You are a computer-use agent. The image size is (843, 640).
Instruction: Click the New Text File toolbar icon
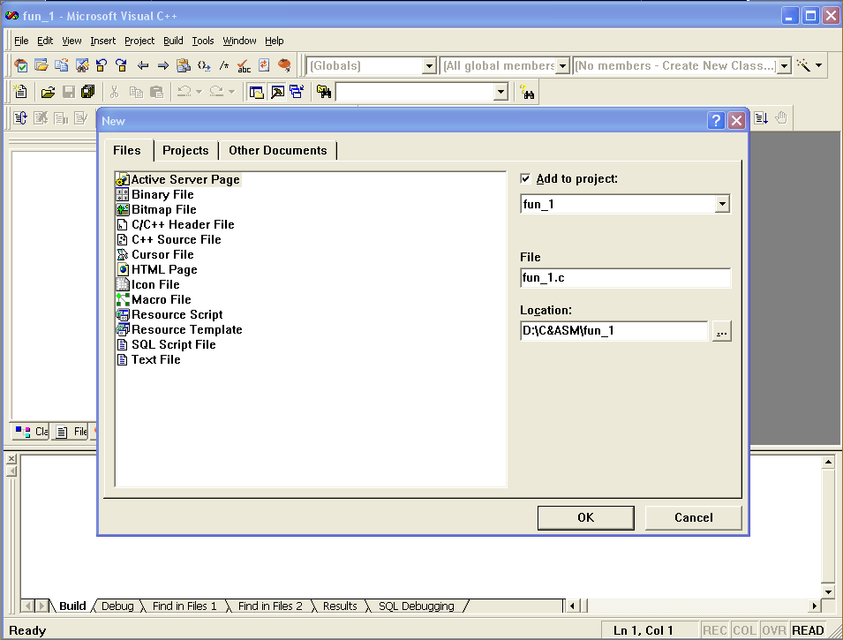(x=21, y=92)
